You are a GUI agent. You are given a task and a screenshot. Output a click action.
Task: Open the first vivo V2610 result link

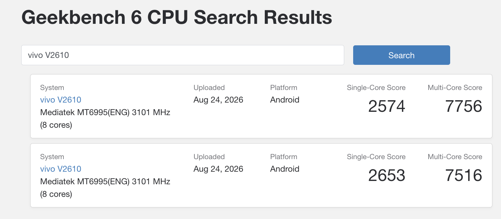(x=60, y=100)
